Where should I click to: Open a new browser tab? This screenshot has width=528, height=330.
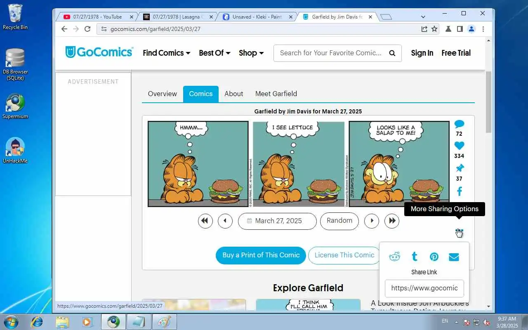(x=386, y=17)
